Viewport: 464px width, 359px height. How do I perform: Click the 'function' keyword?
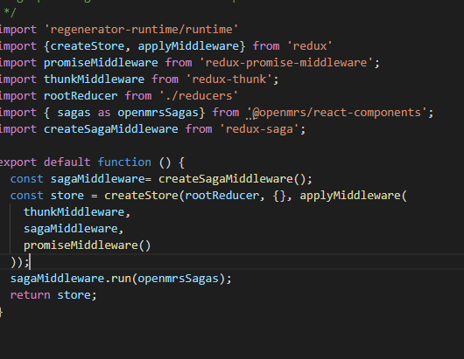point(124,162)
